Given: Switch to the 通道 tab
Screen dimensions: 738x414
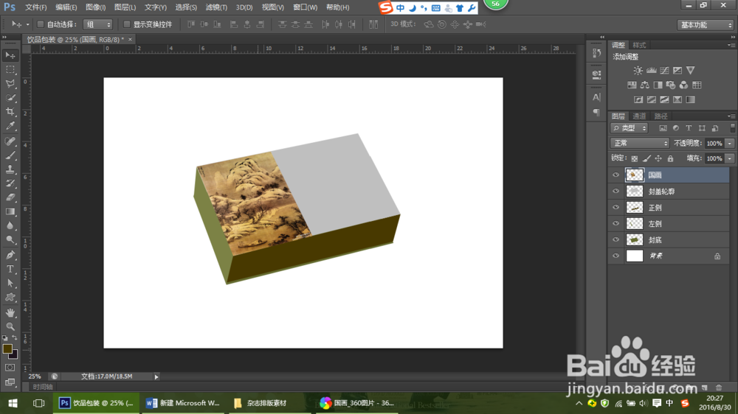Looking at the screenshot, I should point(639,116).
